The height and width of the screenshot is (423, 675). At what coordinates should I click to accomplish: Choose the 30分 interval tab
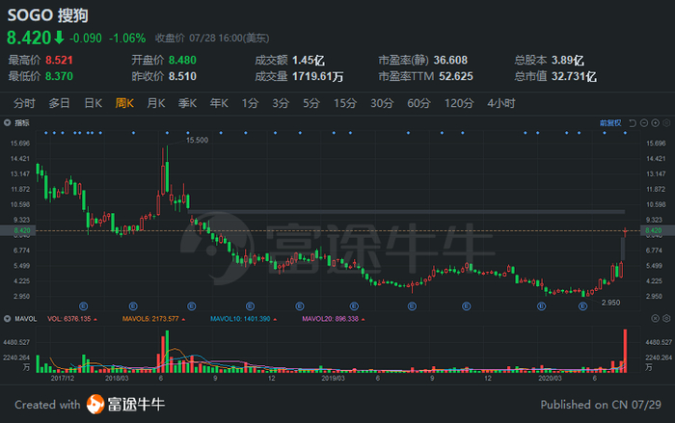(382, 103)
